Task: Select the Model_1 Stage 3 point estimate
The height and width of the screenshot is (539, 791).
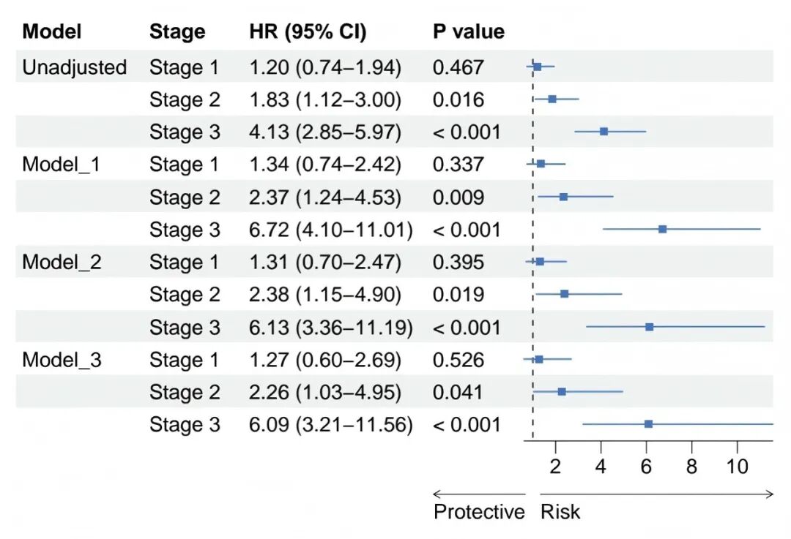Action: point(662,229)
